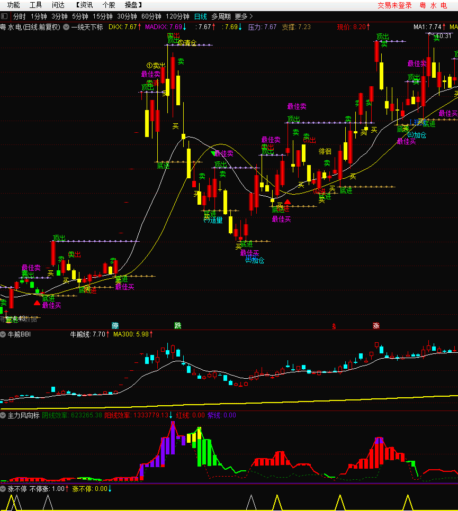458x511 pixels.
Task: Open the 问达 menu
Action: [58, 5]
